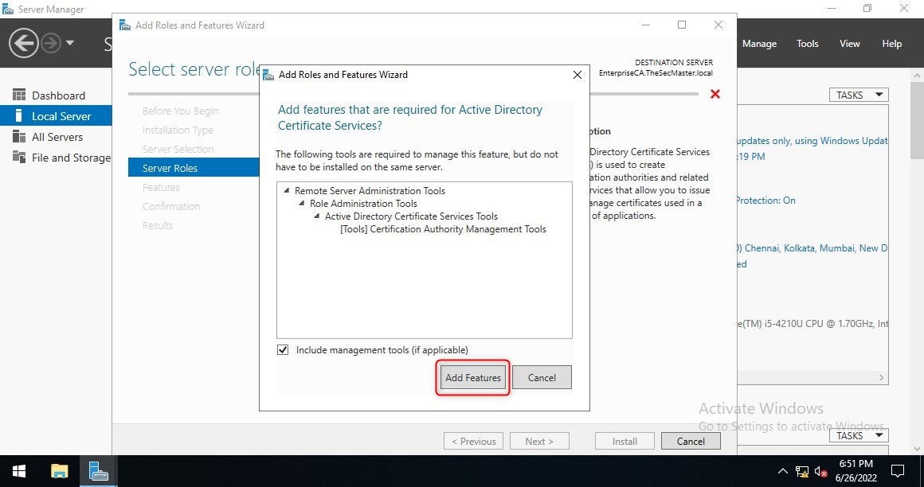This screenshot has height=487, width=924.
Task: Collapse Active Directory Certificate Services Tools node
Action: pos(317,216)
